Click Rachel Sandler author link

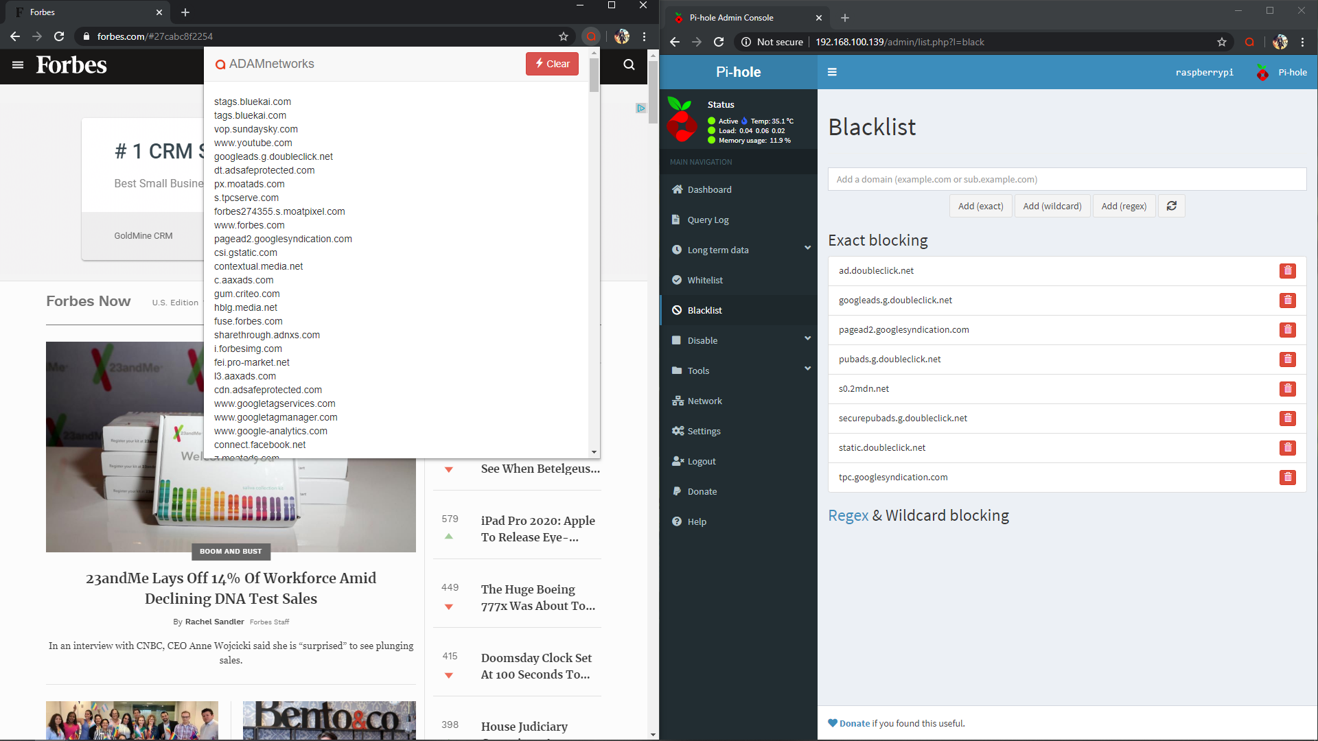214,622
